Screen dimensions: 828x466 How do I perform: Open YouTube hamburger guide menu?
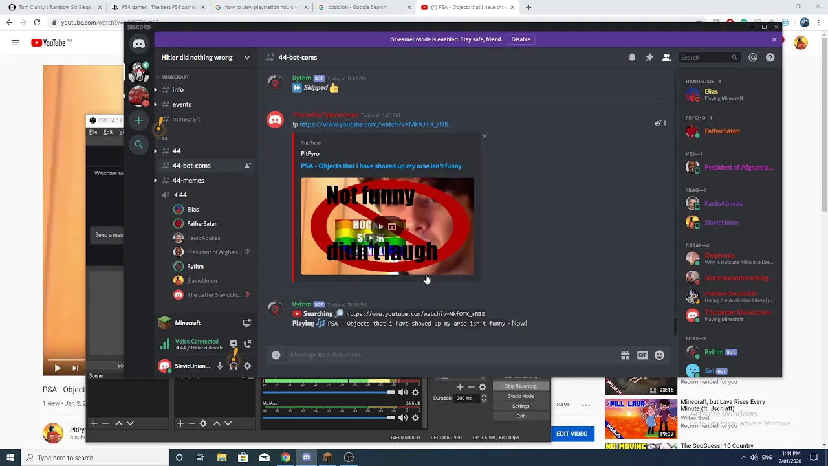point(16,43)
